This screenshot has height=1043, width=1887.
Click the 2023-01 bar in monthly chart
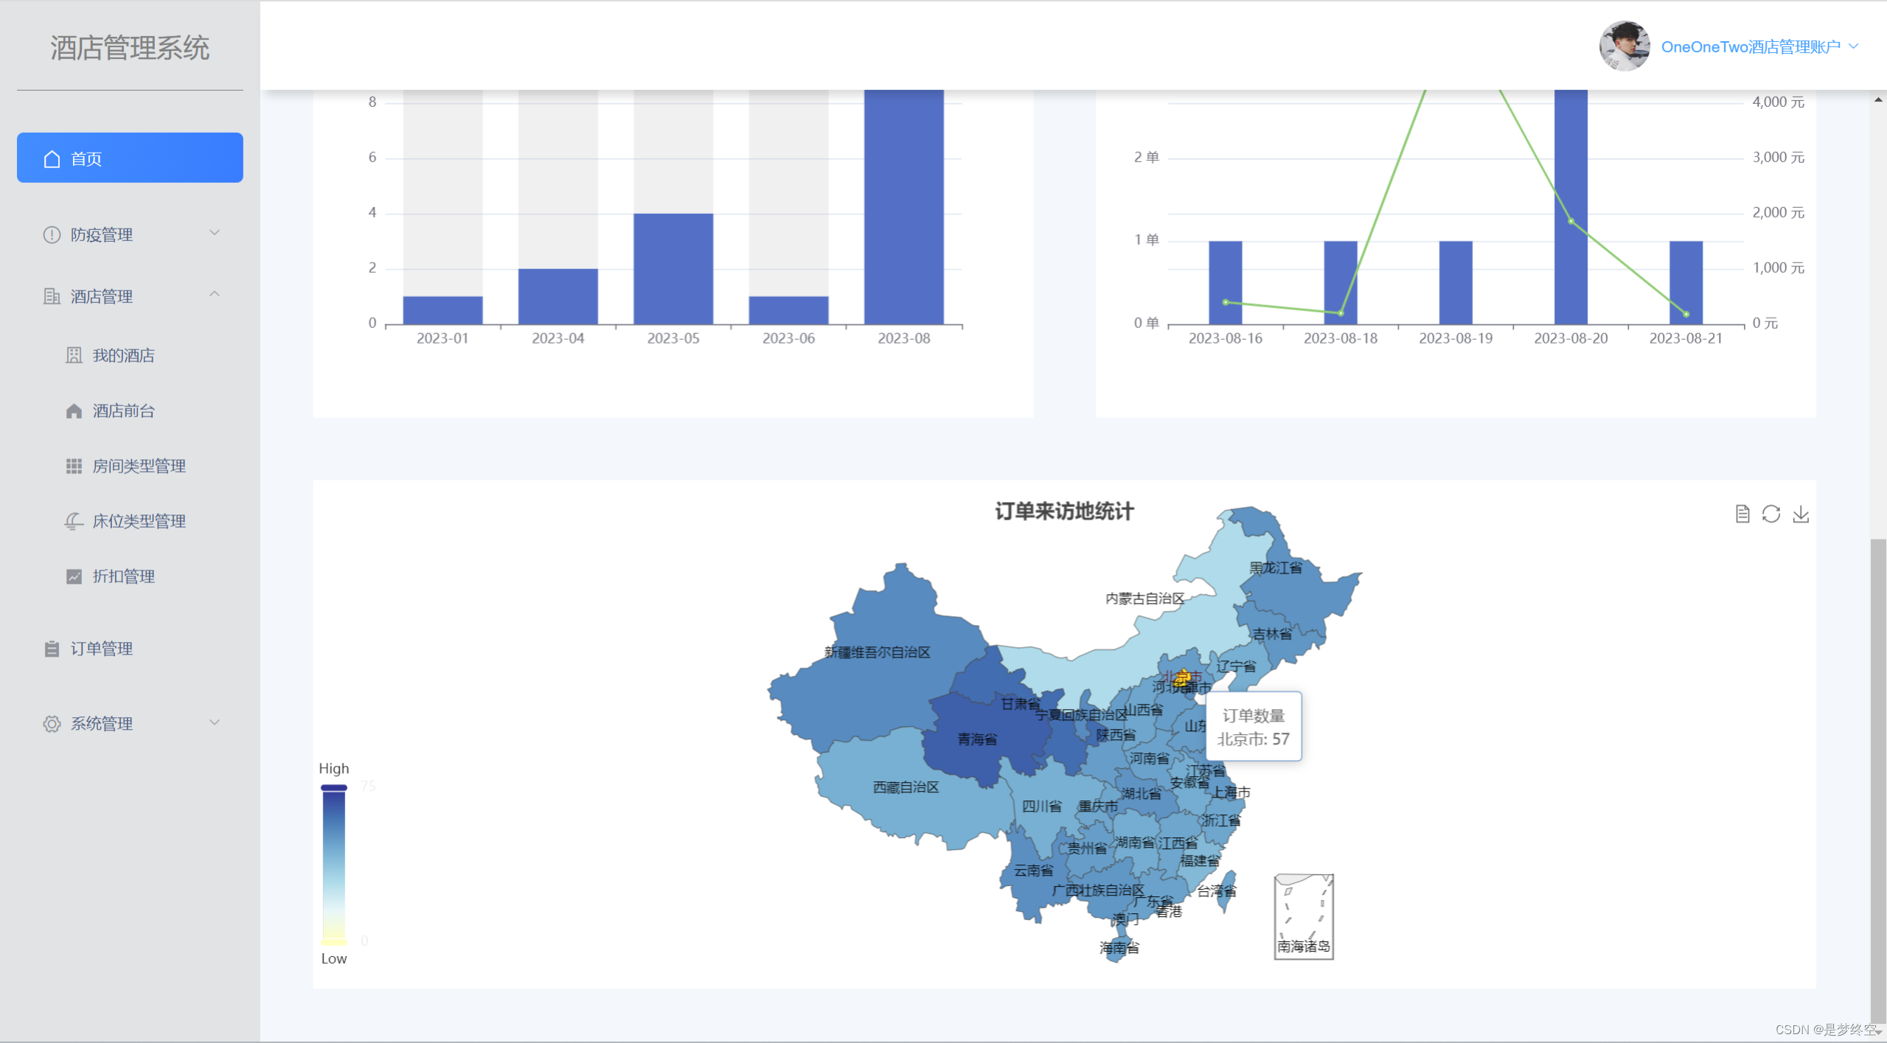pyautogui.click(x=442, y=310)
